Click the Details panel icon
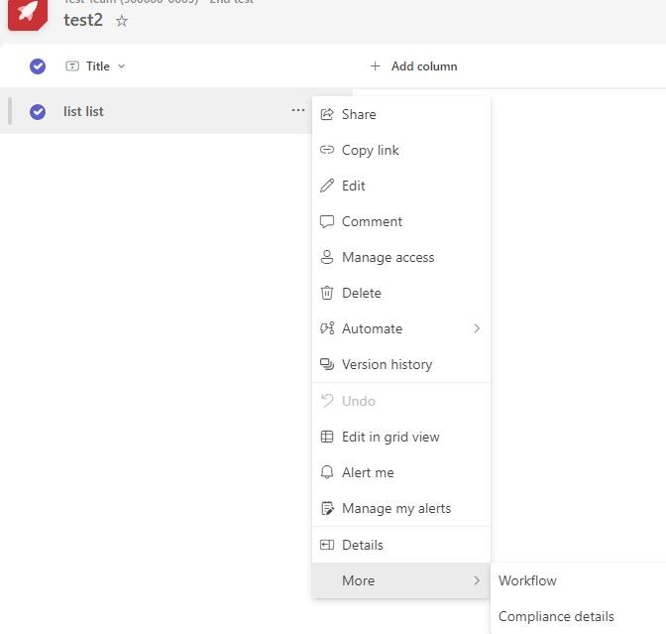 click(327, 545)
